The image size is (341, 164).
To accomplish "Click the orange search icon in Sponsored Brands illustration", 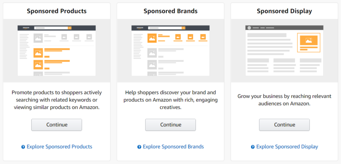I will coord(183,28).
